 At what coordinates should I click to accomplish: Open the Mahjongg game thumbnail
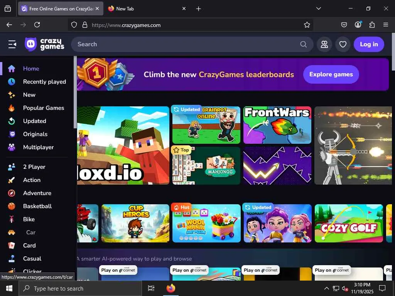click(206, 166)
